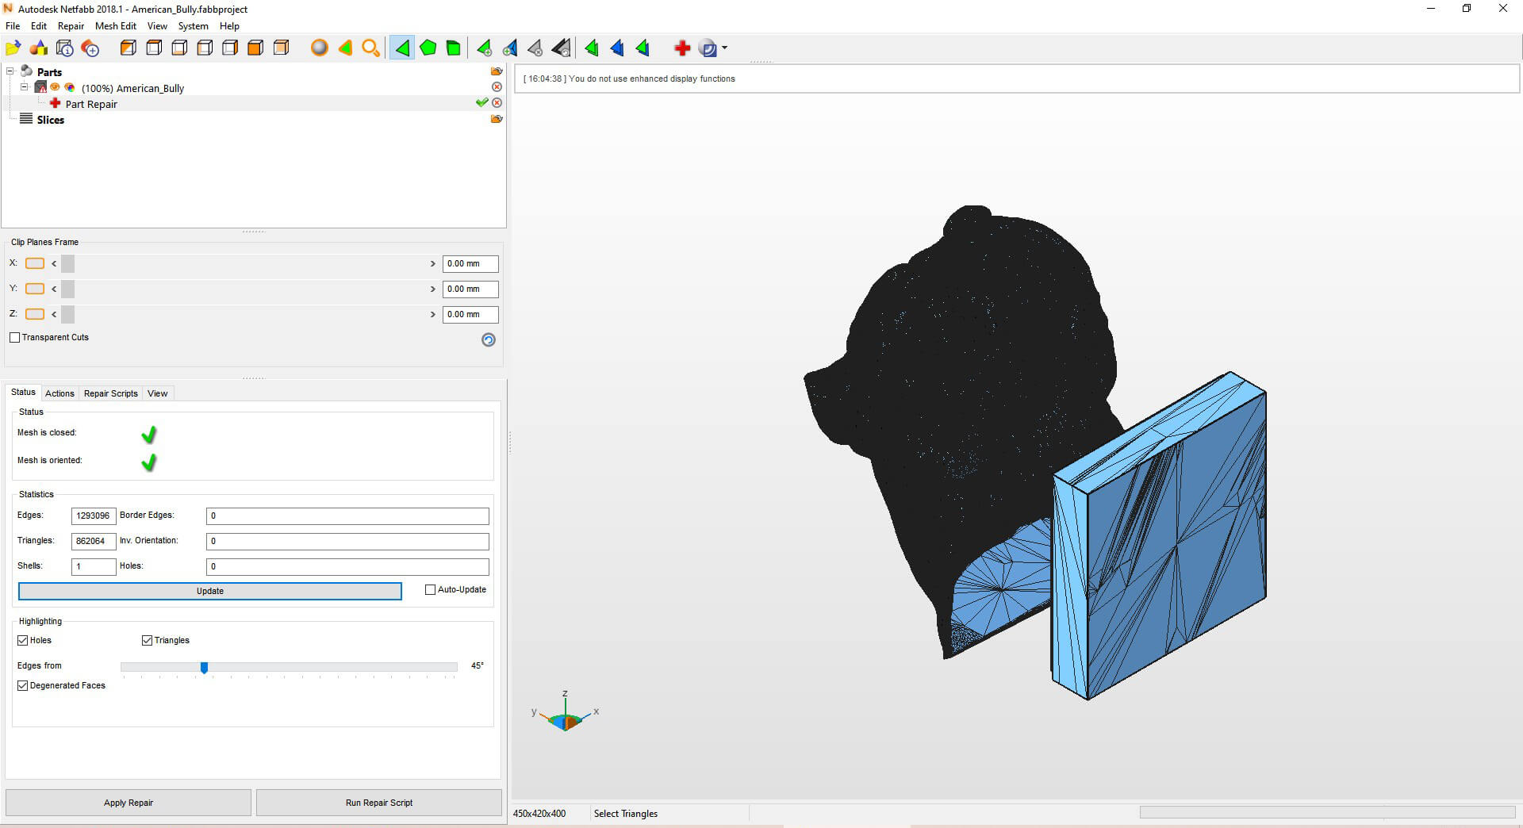
Task: Open the Mesh Edit menu
Action: (x=115, y=26)
